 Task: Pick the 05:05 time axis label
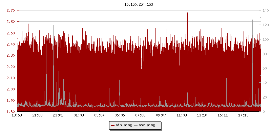click(120, 115)
